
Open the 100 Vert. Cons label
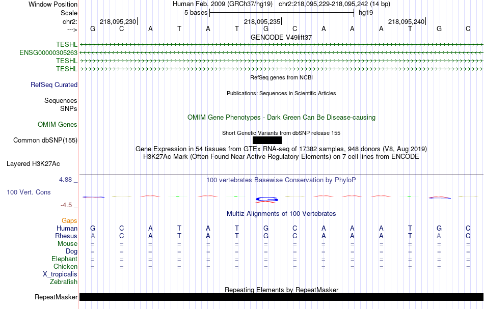click(29, 192)
